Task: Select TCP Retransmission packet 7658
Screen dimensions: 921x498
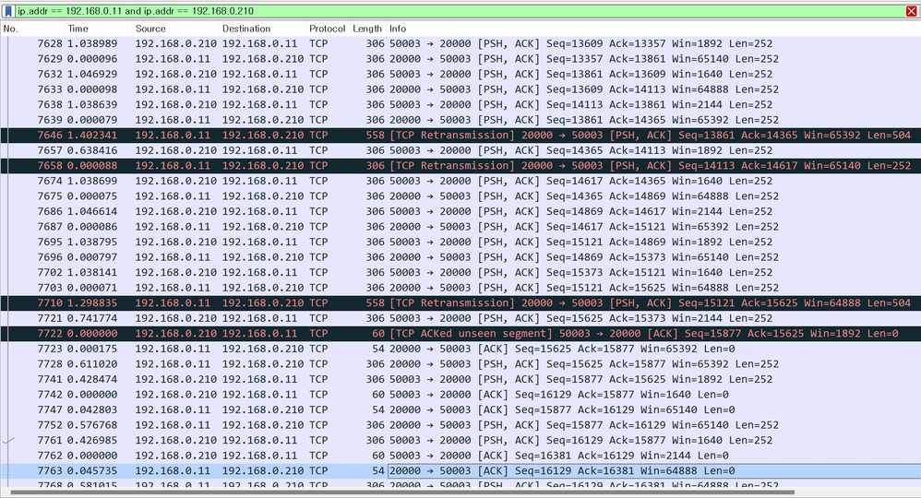Action: [x=460, y=166]
